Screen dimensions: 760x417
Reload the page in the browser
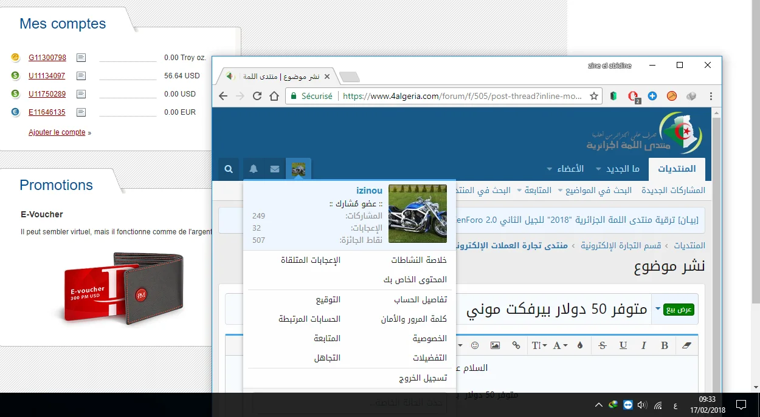(x=257, y=96)
